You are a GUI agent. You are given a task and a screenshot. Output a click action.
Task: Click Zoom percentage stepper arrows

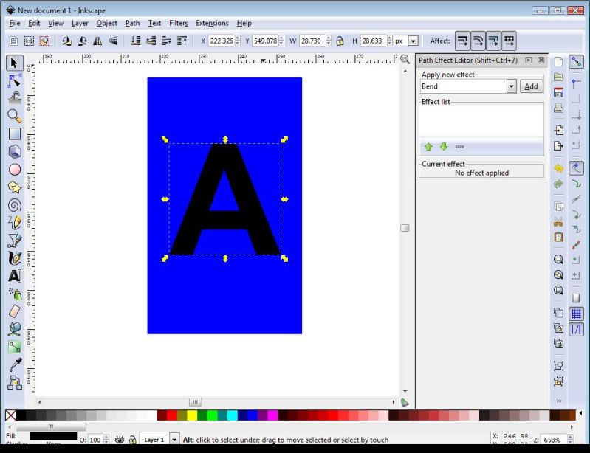click(571, 440)
